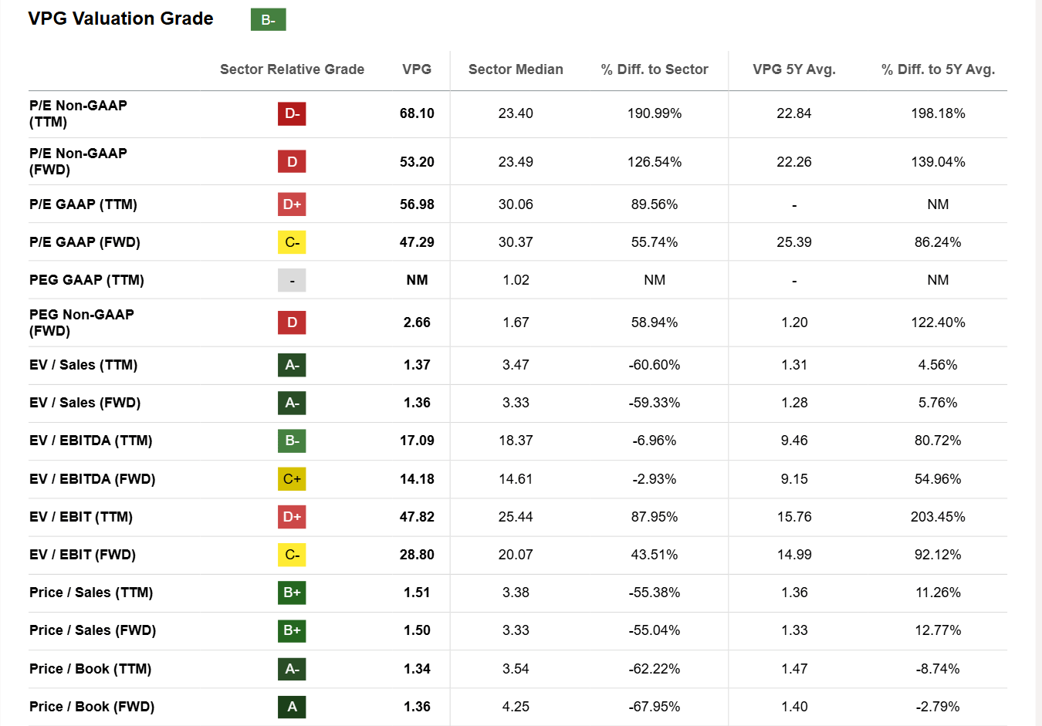The height and width of the screenshot is (726, 1042).
Task: Click the B- overall valuation grade badge
Action: pyautogui.click(x=268, y=20)
